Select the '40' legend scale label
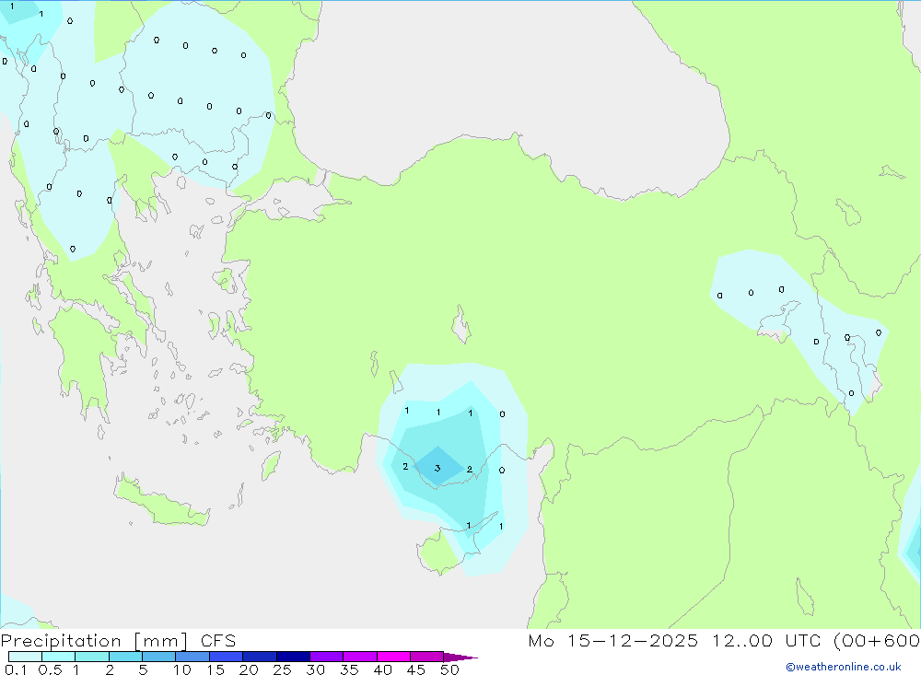Screen dimensions: 921x675 click(382, 669)
